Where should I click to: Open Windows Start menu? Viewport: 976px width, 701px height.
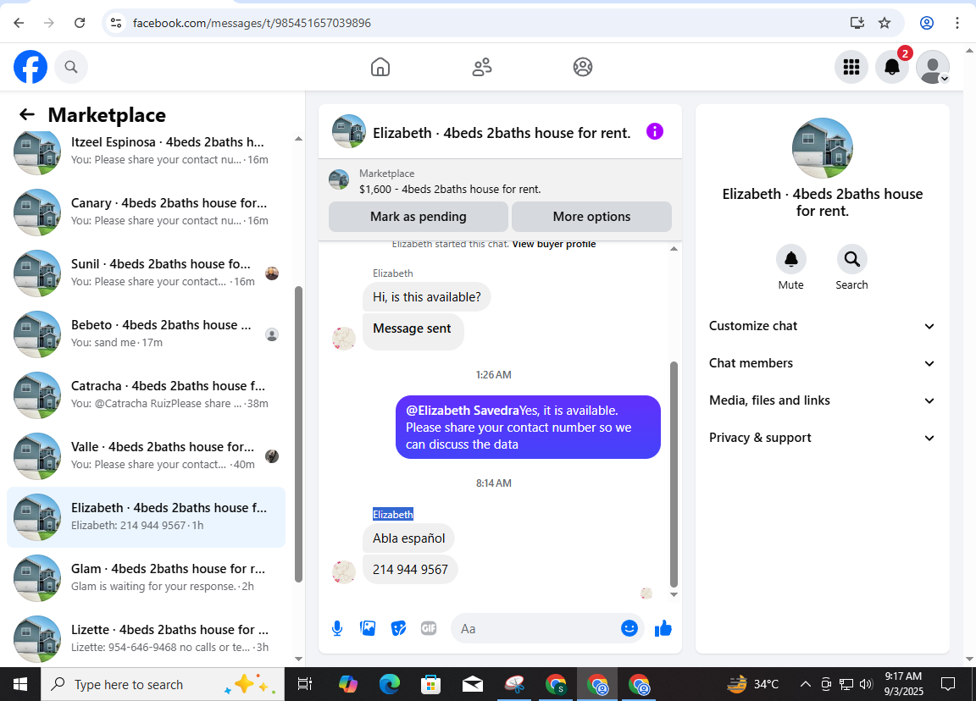click(x=20, y=684)
